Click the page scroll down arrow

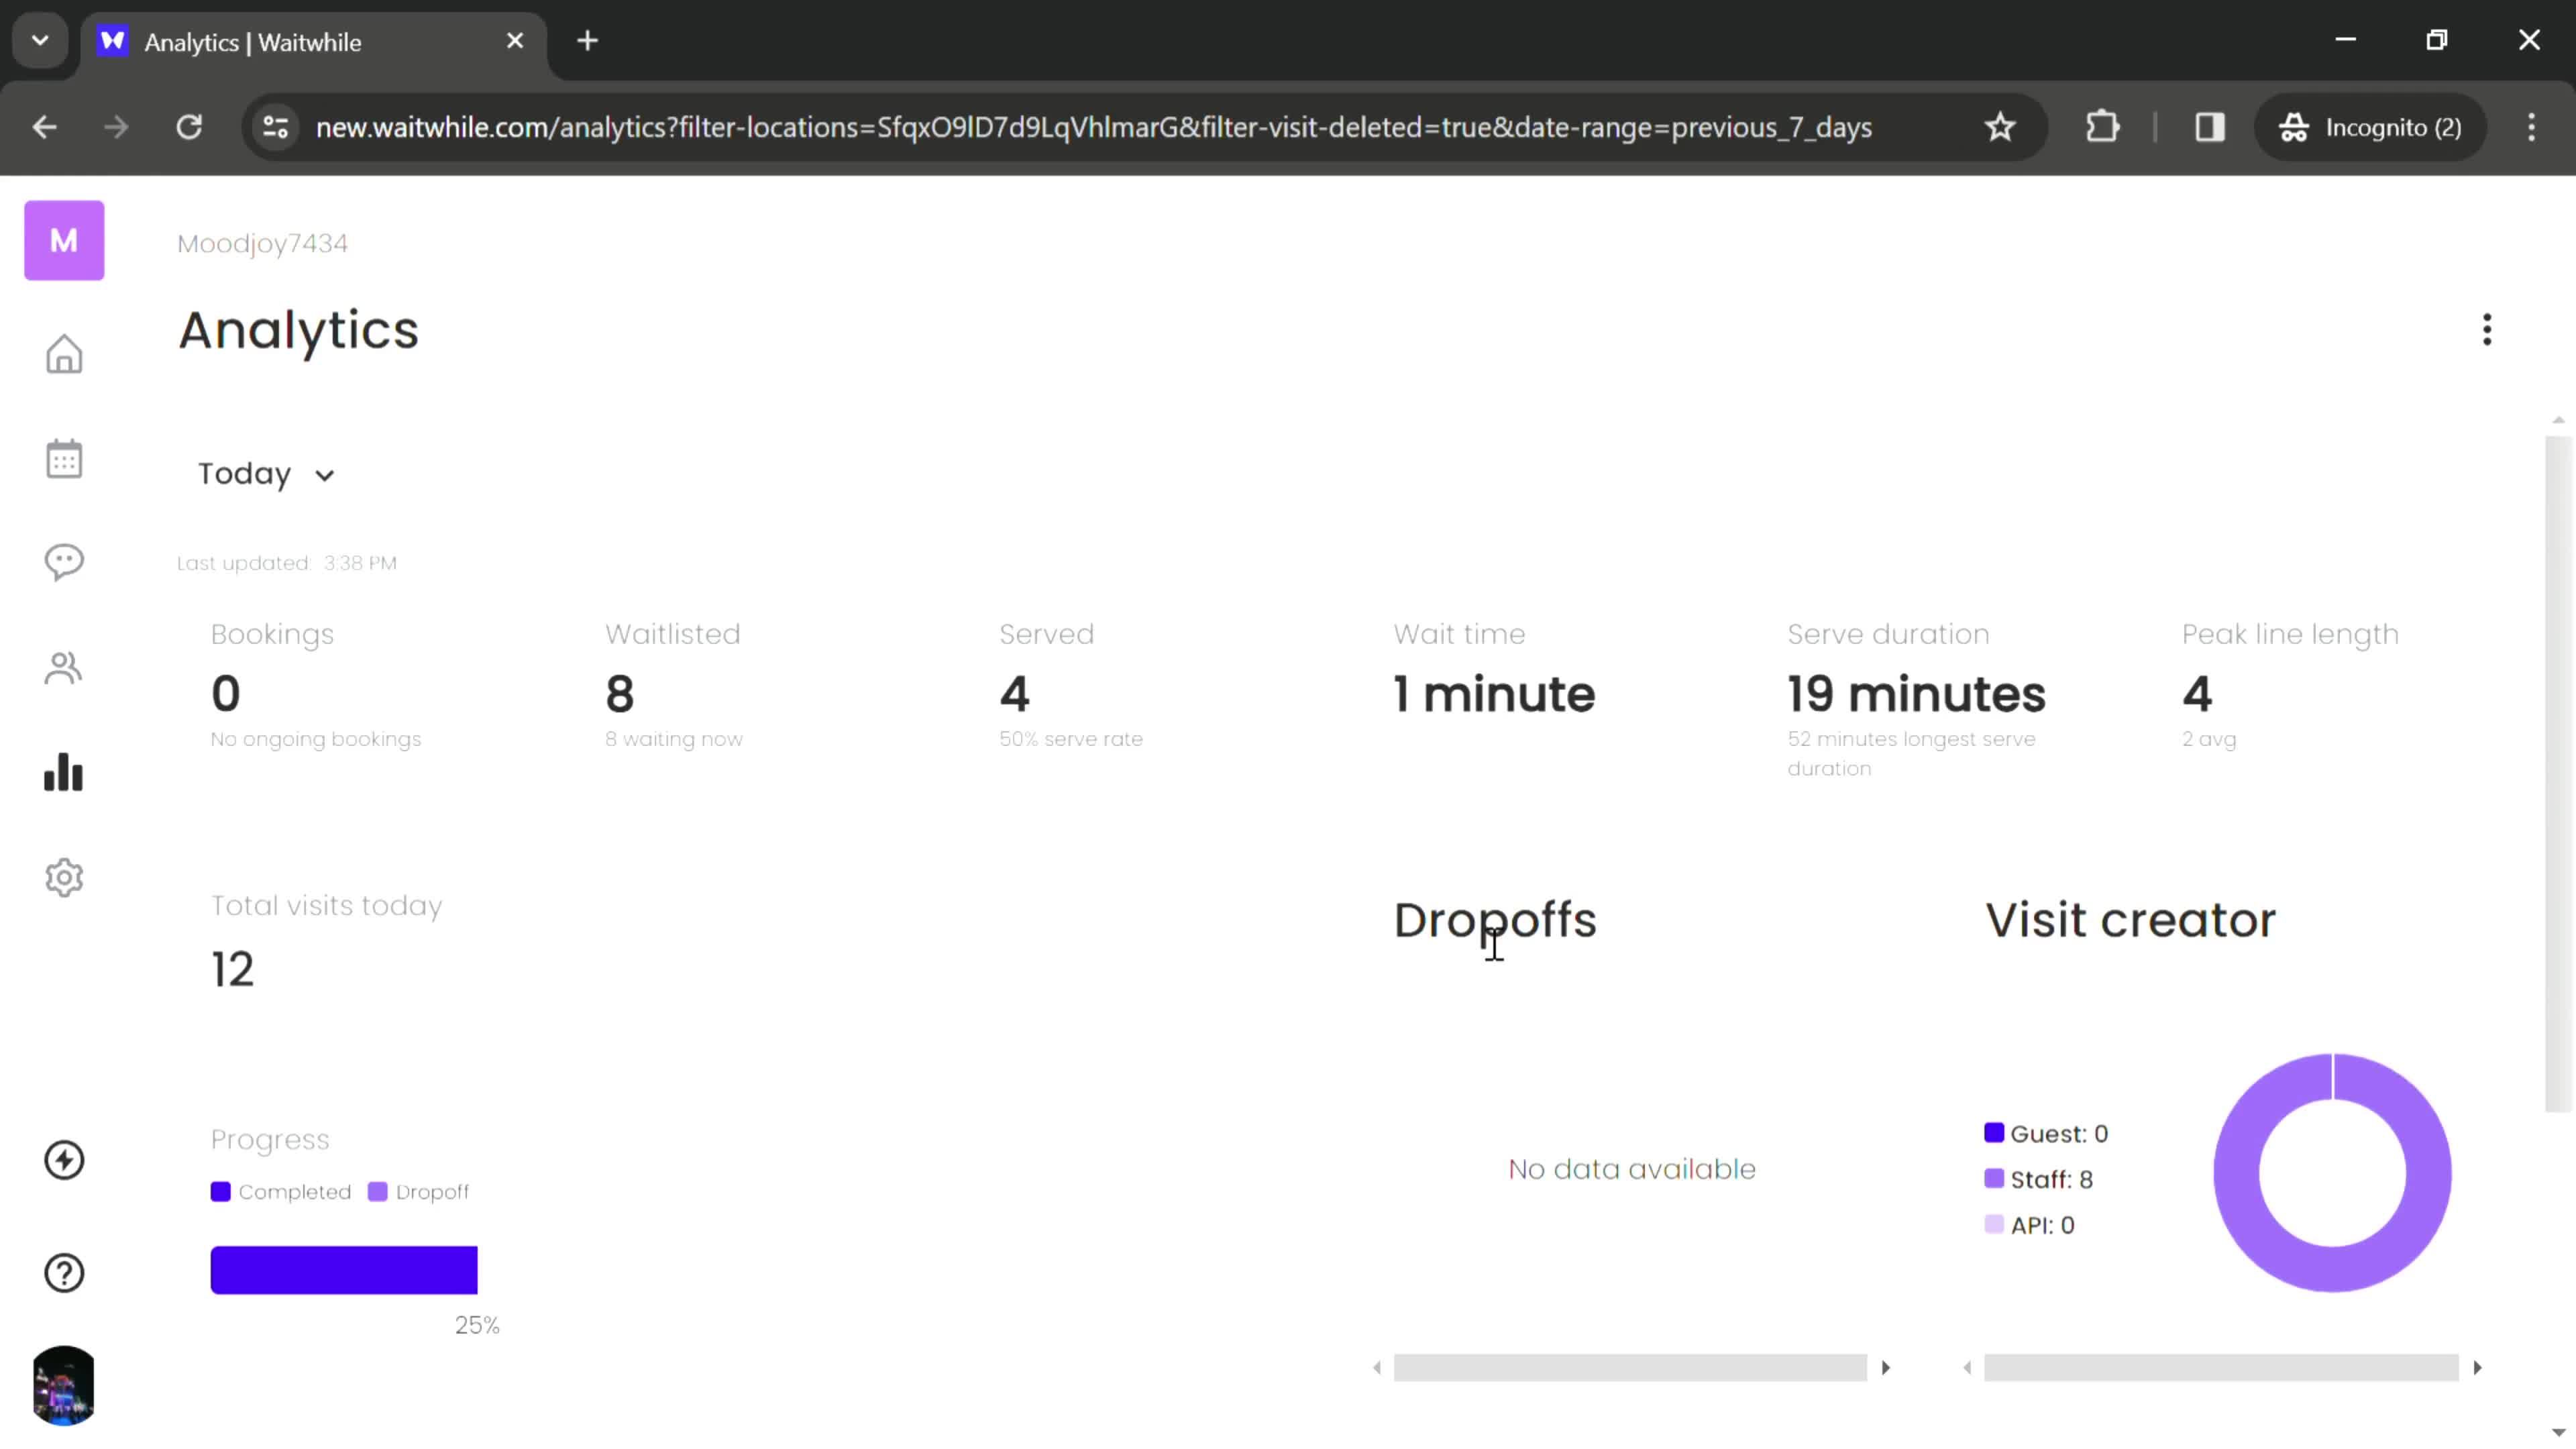[x=2558, y=1432]
